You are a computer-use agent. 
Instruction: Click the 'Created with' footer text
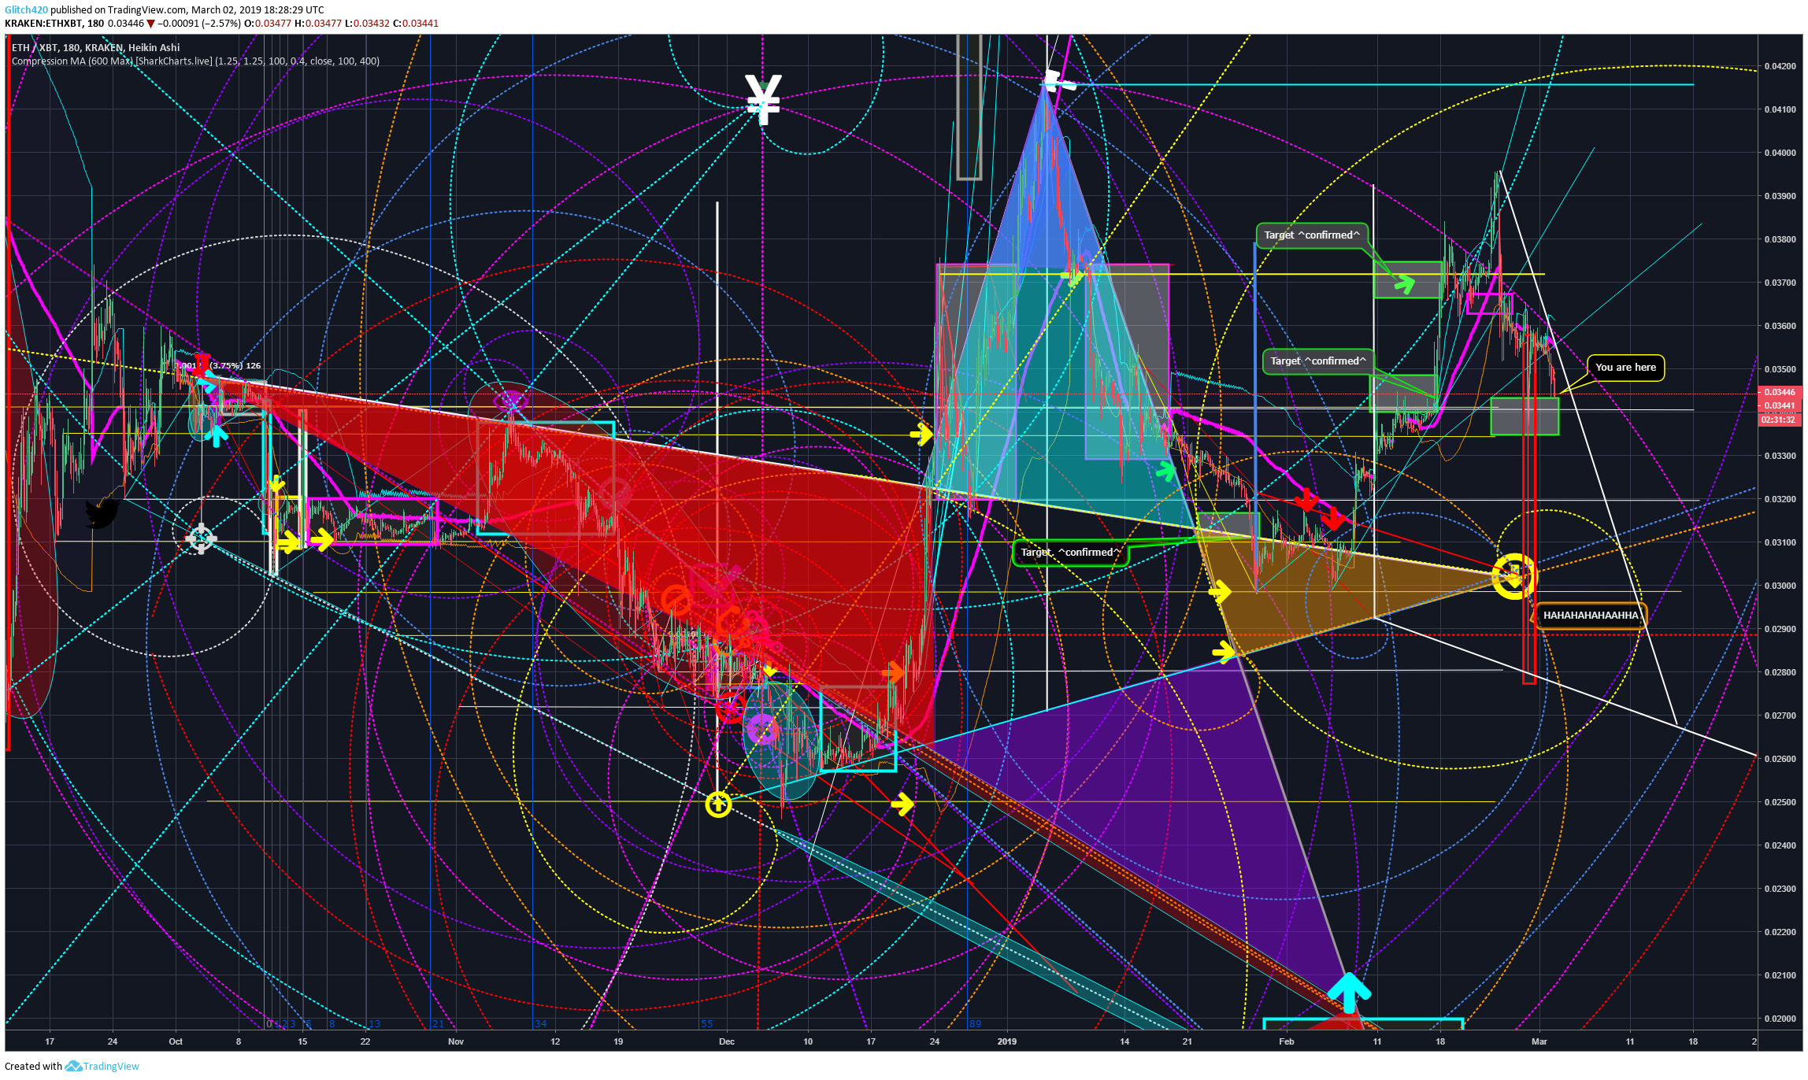point(33,1066)
